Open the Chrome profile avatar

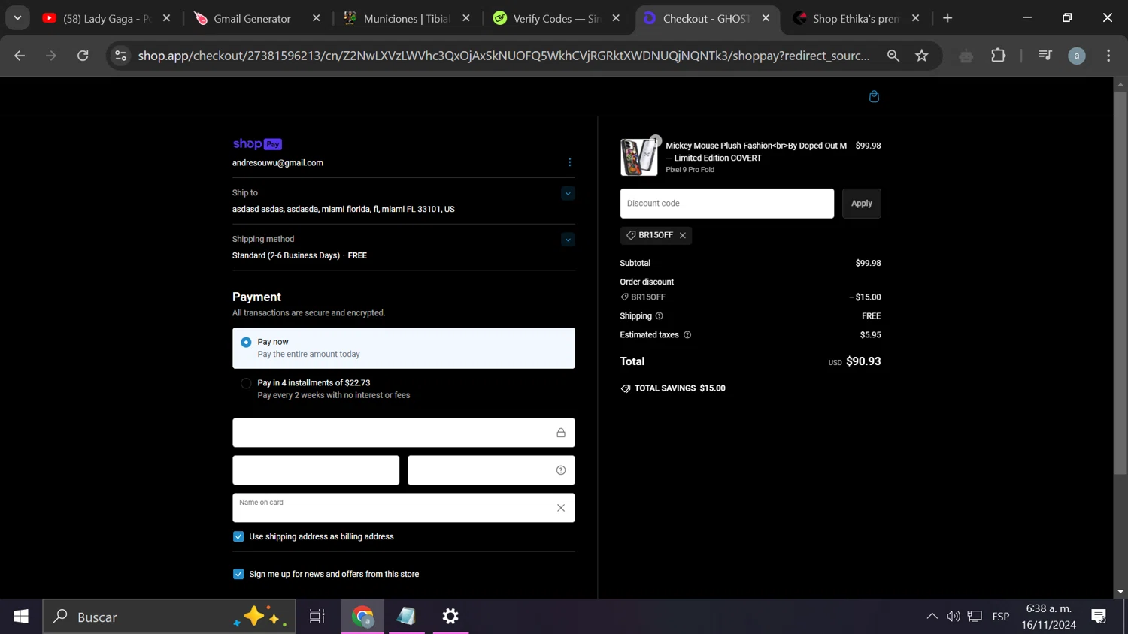(x=1077, y=56)
